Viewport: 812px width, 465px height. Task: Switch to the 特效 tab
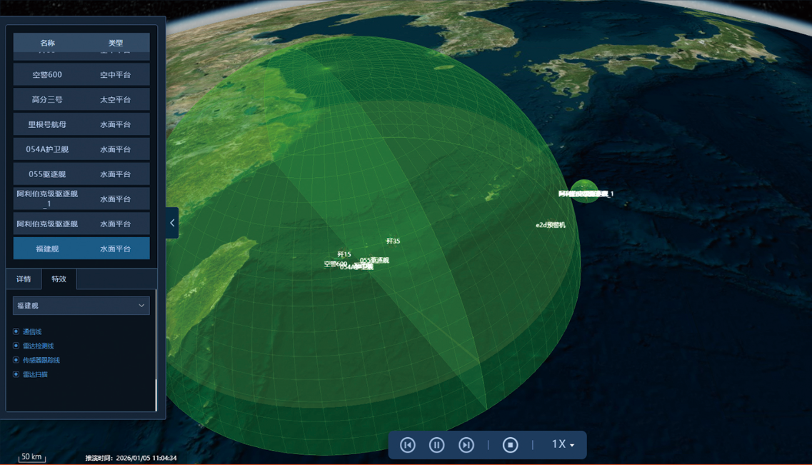(59, 279)
